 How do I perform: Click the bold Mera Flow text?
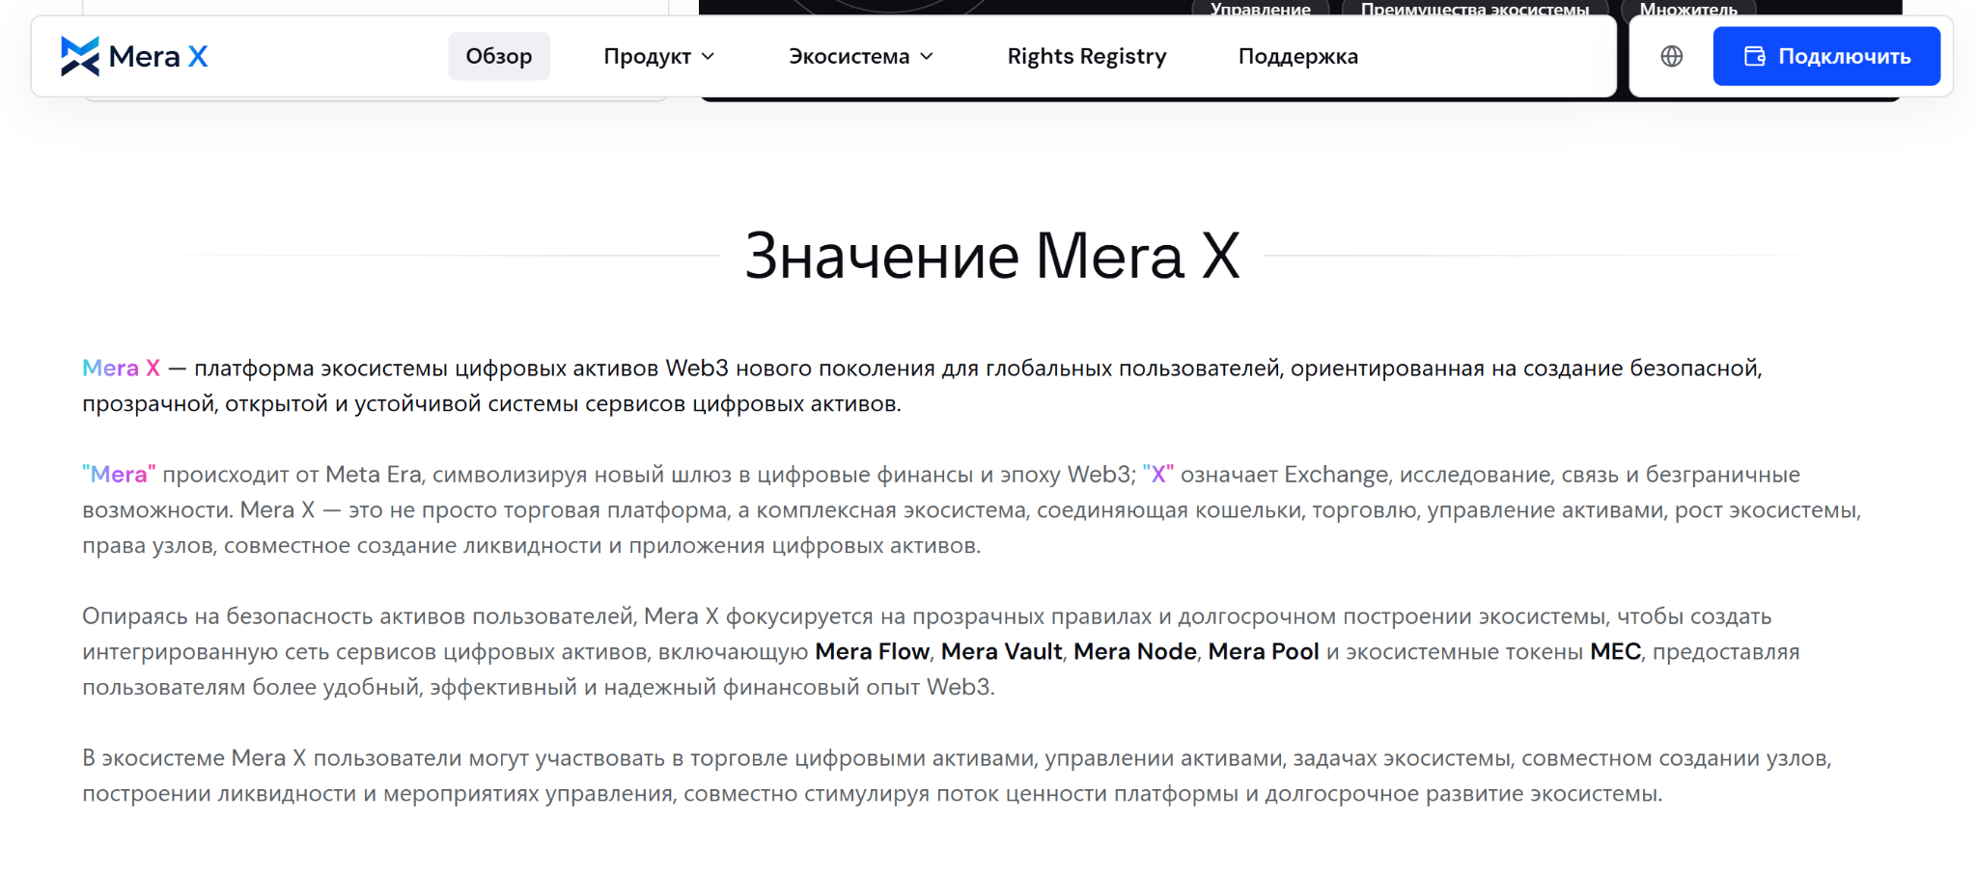point(872,651)
